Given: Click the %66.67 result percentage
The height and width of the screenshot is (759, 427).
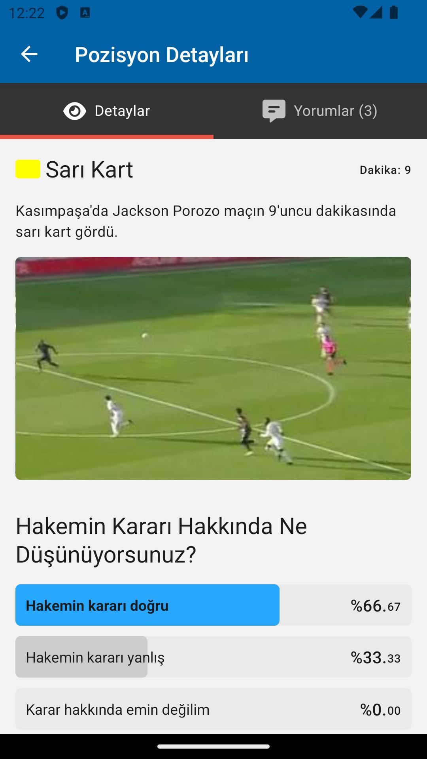Looking at the screenshot, I should pyautogui.click(x=376, y=606).
